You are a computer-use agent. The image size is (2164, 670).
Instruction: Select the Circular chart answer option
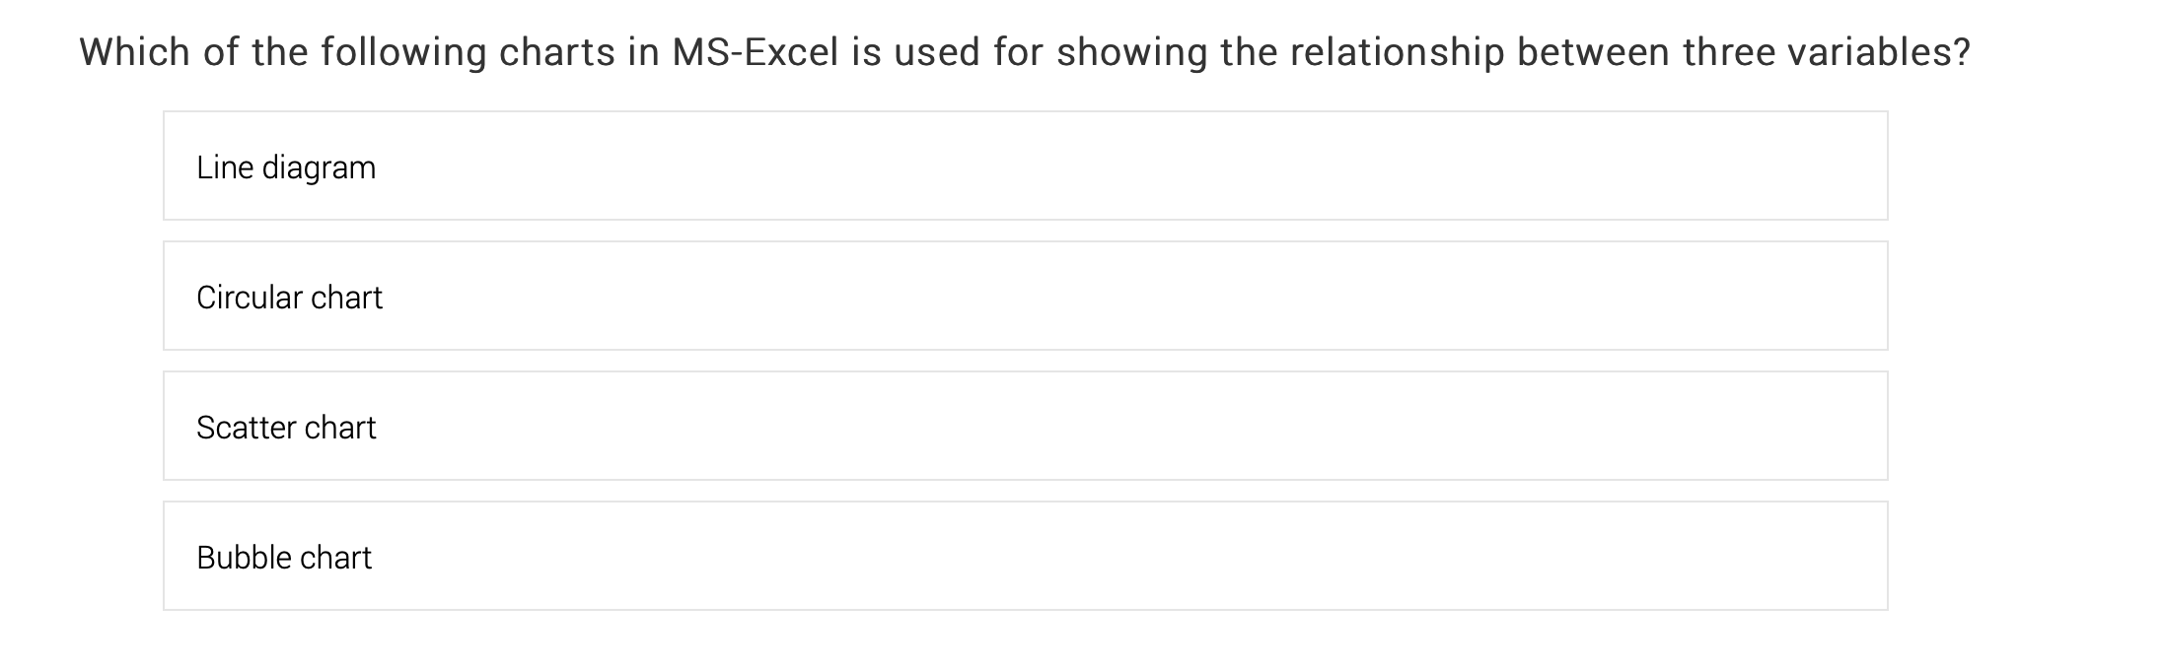[x=1026, y=296]
